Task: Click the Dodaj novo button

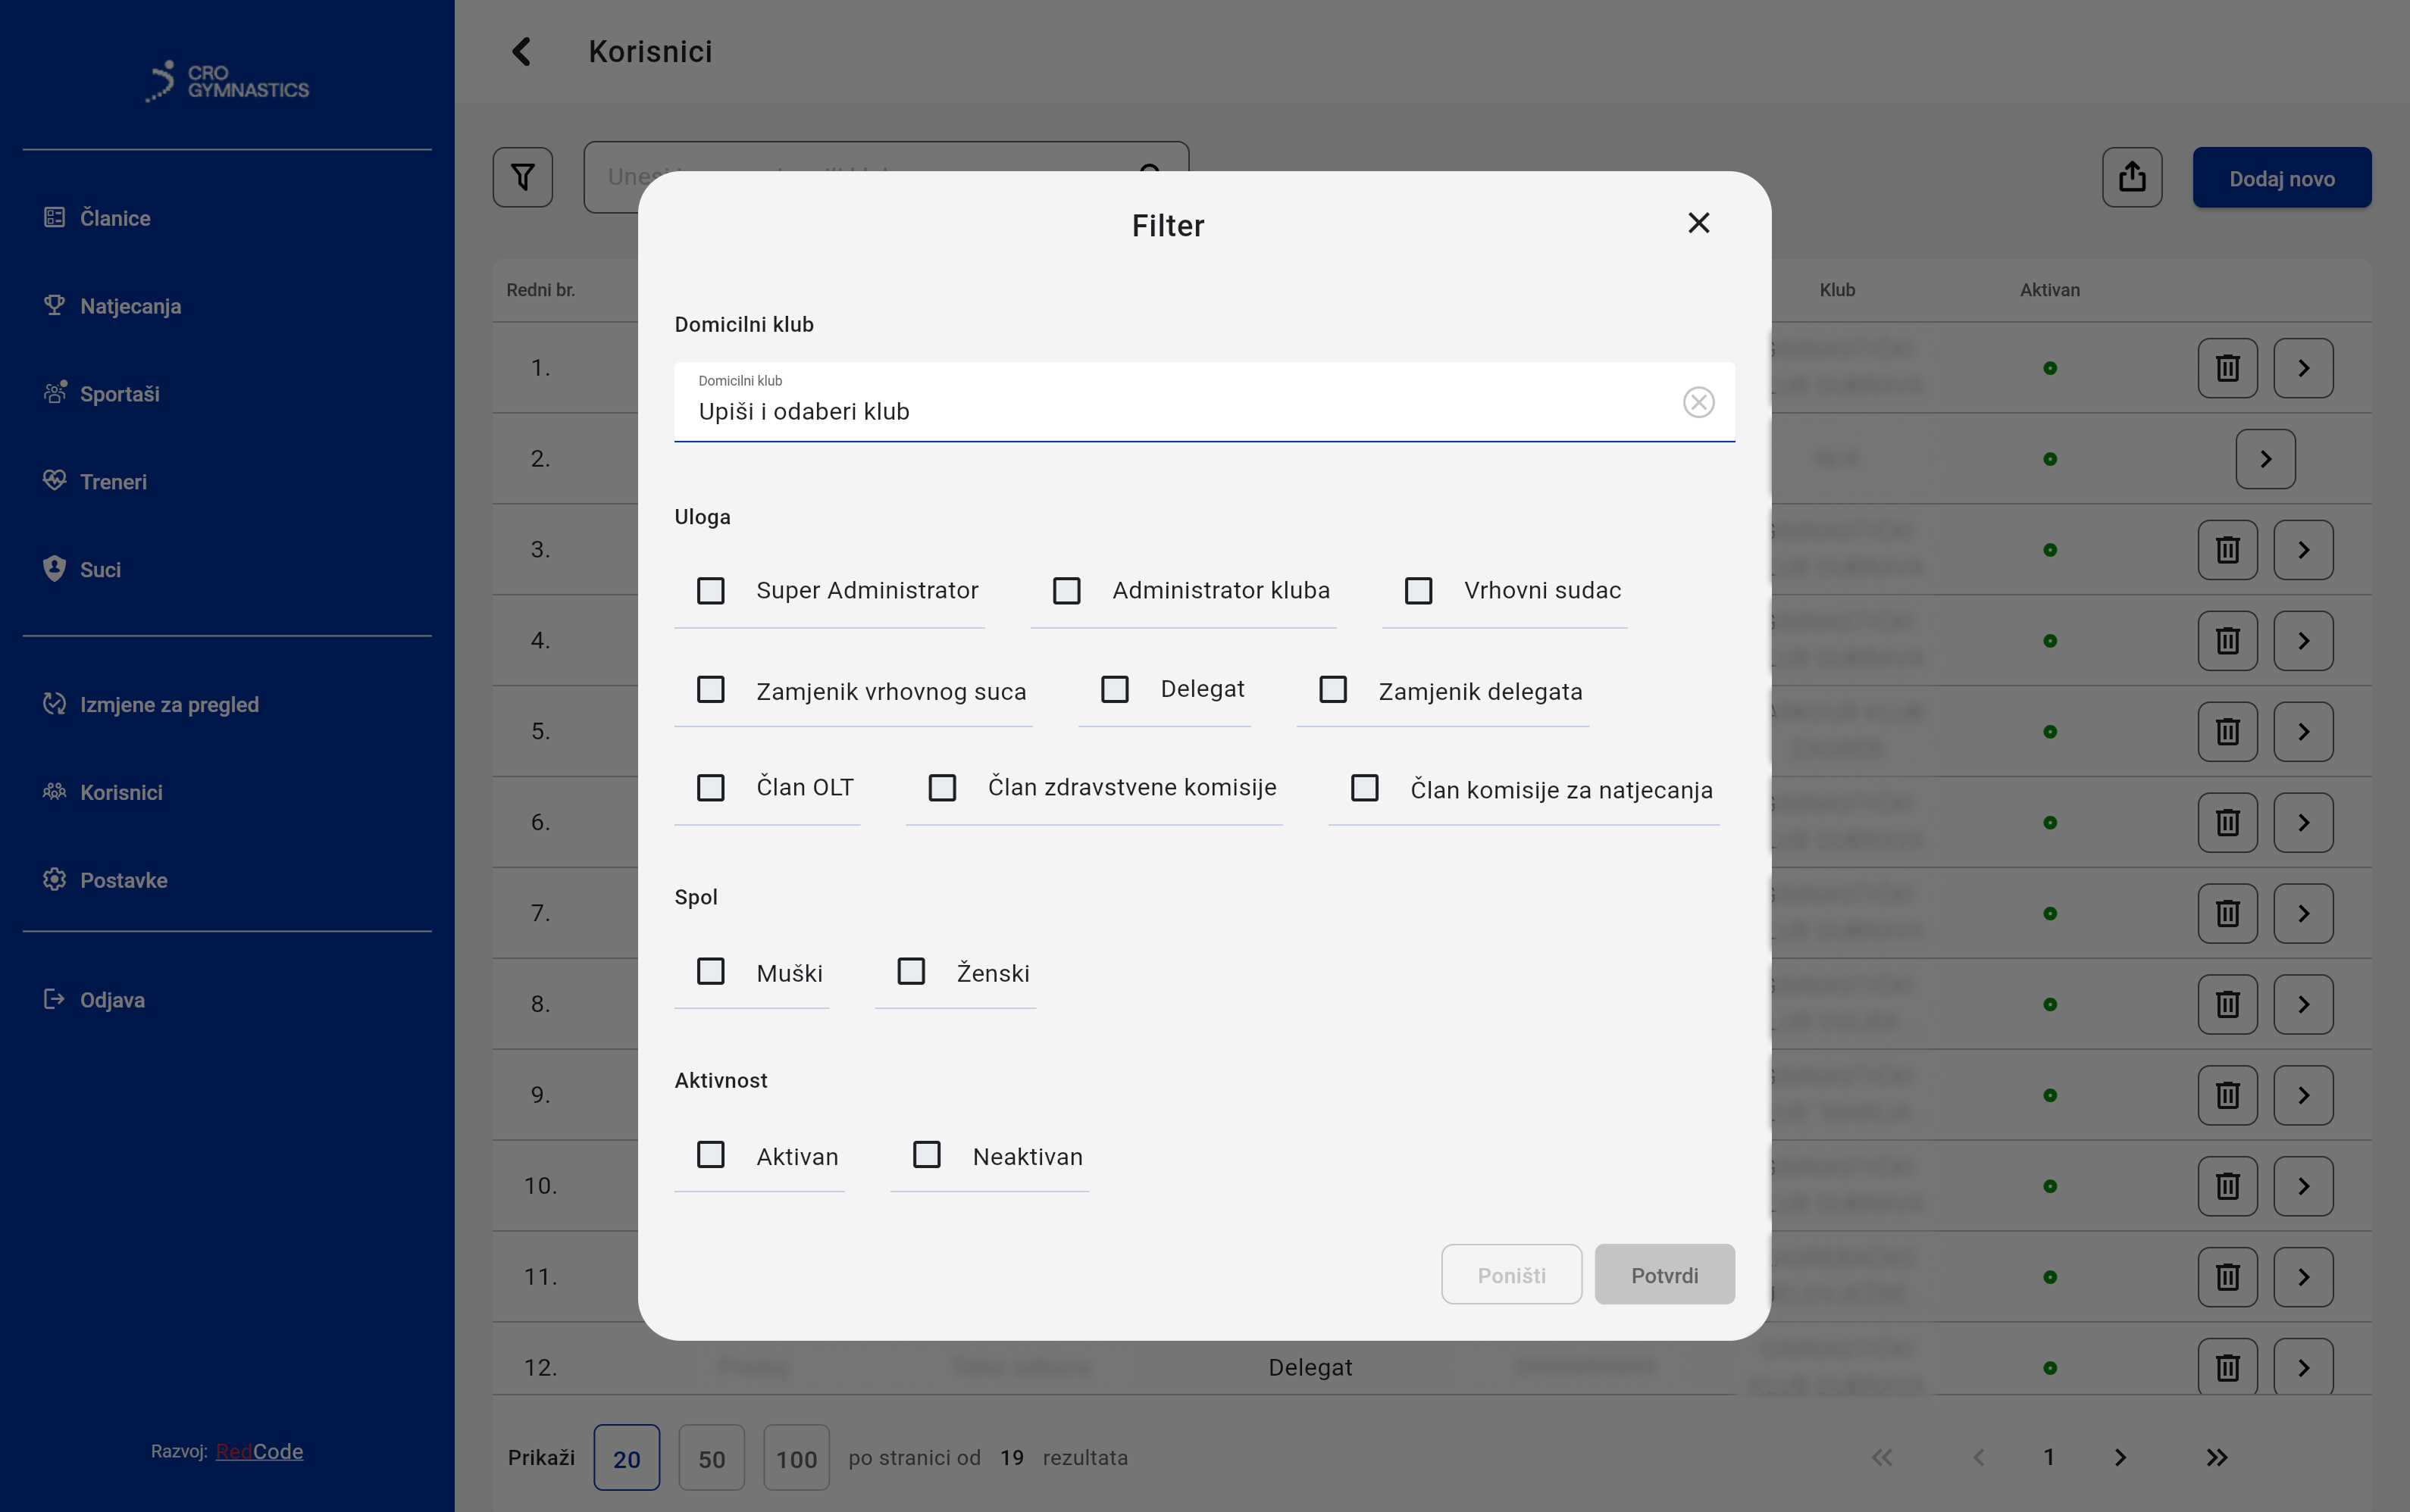Action: pyautogui.click(x=2281, y=178)
